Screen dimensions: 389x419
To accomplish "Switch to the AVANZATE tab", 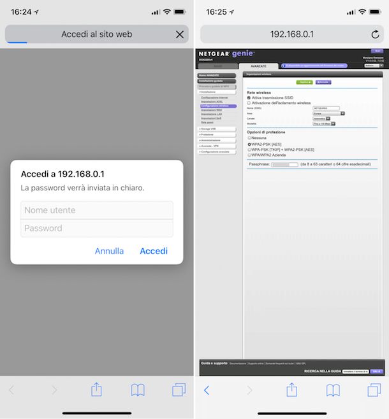I will coord(258,66).
